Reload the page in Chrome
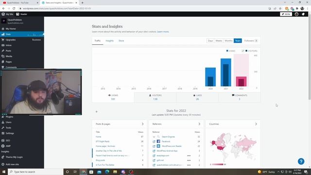Image resolution: width=311 pixels, height=175 pixels. click(x=14, y=9)
